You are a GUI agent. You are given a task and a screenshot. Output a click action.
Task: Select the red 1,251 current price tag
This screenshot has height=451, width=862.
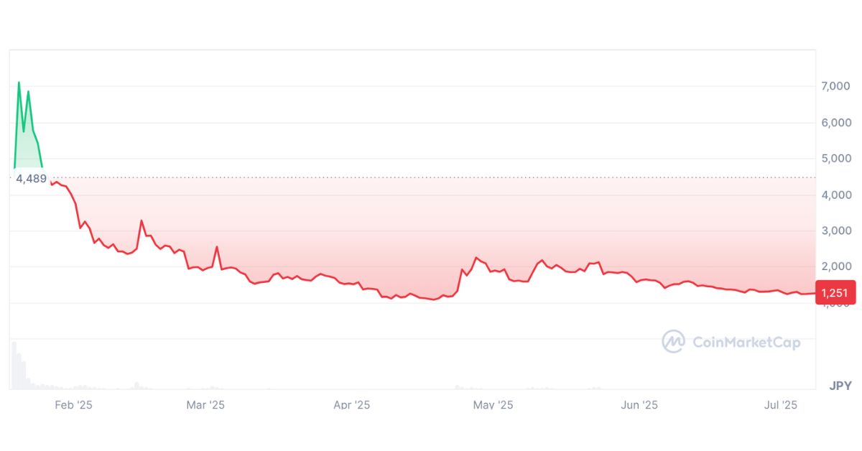[835, 292]
